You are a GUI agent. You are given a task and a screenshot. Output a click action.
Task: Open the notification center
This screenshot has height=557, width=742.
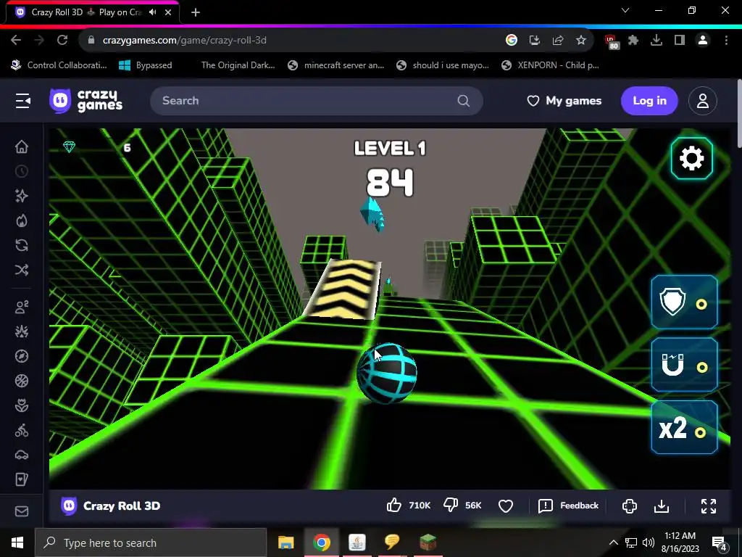[720, 542]
